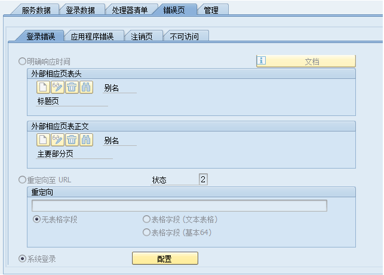The image size is (384, 275).
Task: Click the info icon on the 文档 button
Action: [x=262, y=60]
